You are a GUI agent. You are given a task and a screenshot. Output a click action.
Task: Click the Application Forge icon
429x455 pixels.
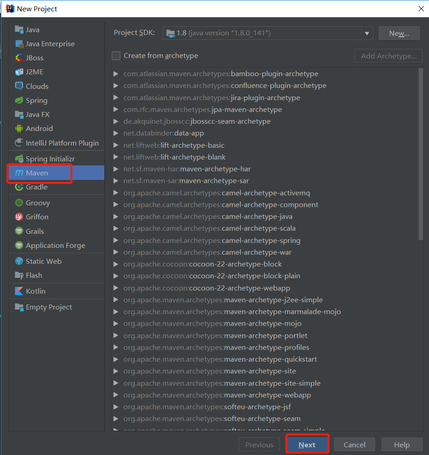19,246
